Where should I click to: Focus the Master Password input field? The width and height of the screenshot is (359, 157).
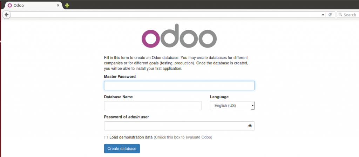click(179, 86)
